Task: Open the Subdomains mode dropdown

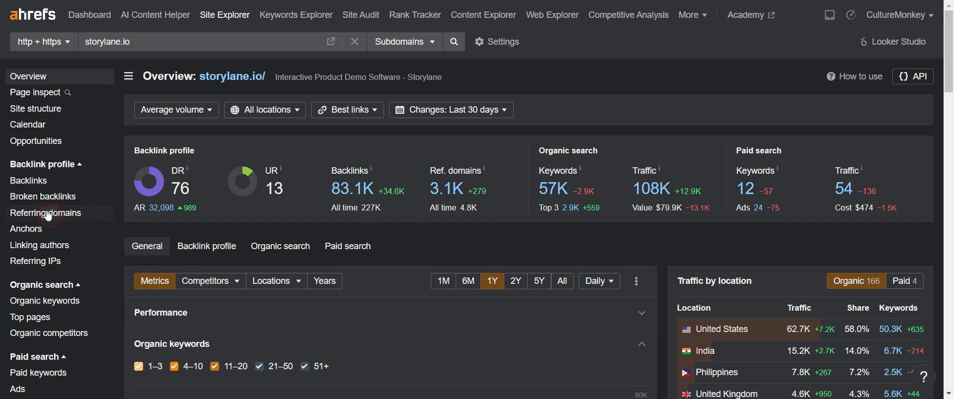Action: [404, 42]
